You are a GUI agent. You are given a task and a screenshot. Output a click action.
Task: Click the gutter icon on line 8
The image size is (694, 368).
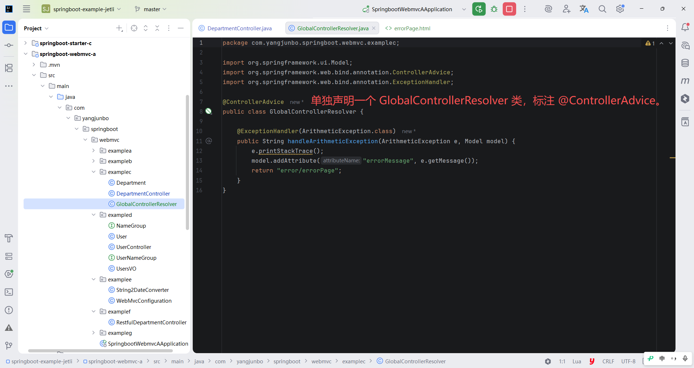tap(209, 111)
